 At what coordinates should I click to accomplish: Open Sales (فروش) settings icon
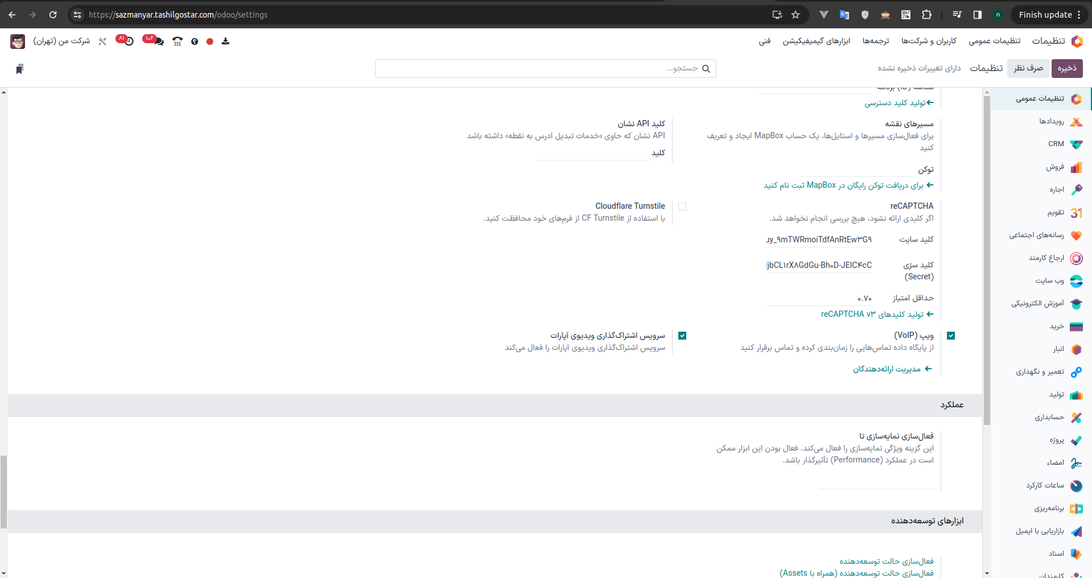pyautogui.click(x=1076, y=167)
